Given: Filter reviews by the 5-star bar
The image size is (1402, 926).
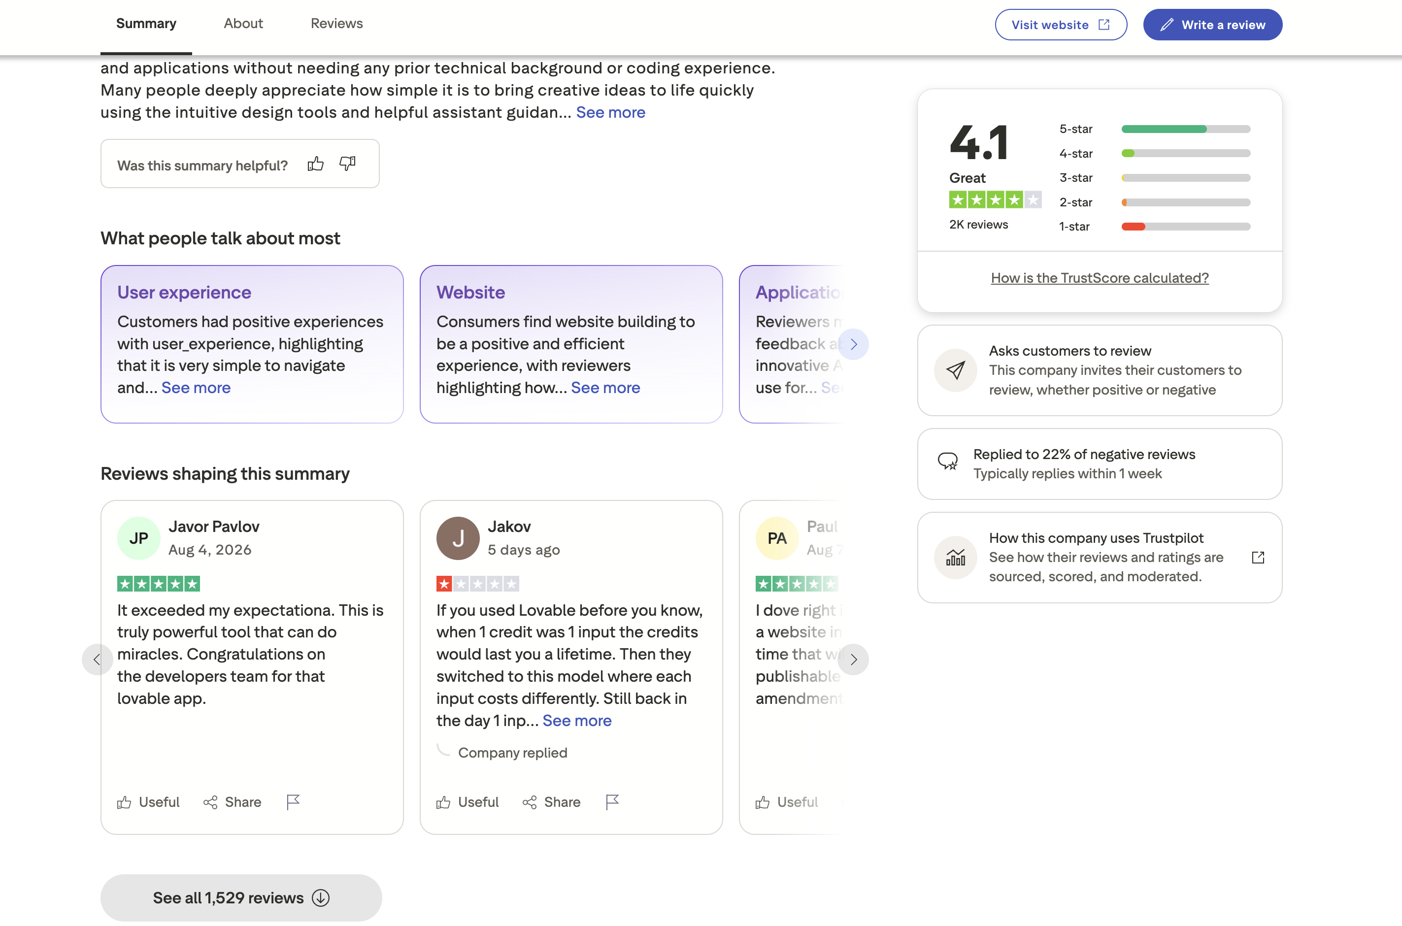Looking at the screenshot, I should point(1155,129).
